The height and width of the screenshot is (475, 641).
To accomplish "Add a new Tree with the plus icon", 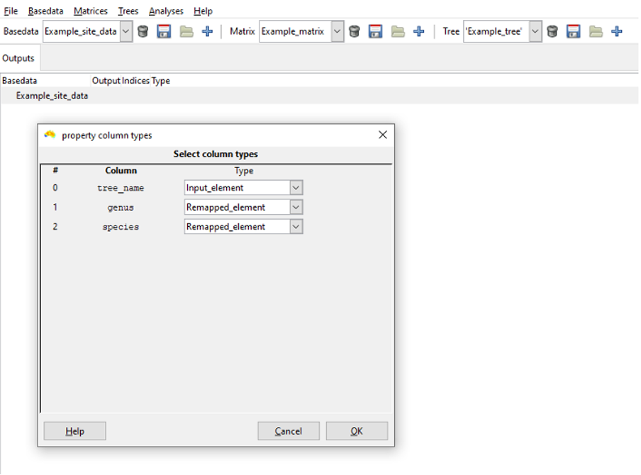I will (617, 31).
